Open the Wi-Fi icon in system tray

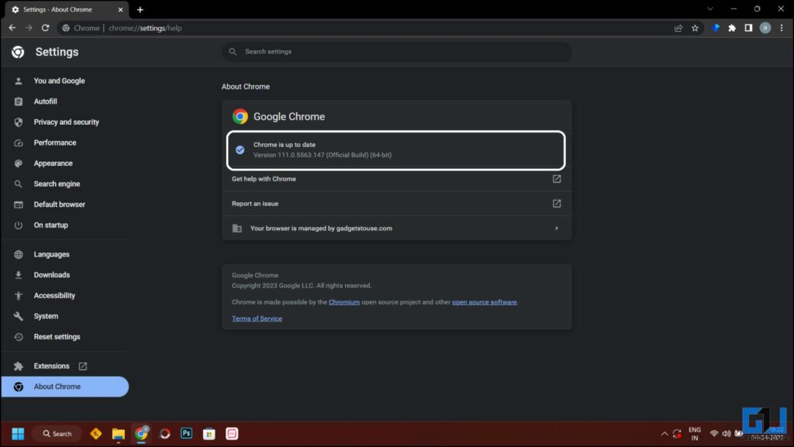[713, 434]
